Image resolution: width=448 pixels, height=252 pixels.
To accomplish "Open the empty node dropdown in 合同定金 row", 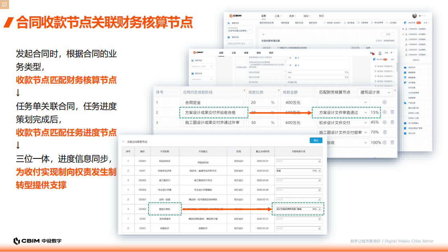I will coord(343,102).
